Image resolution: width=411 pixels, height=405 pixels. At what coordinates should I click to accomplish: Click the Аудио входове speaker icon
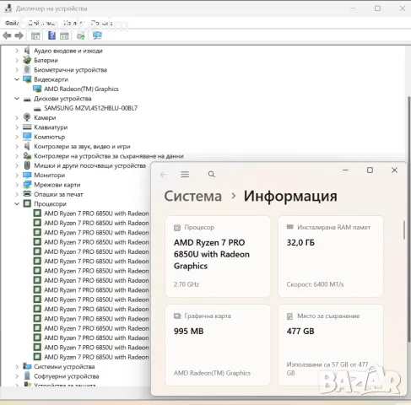tap(27, 51)
